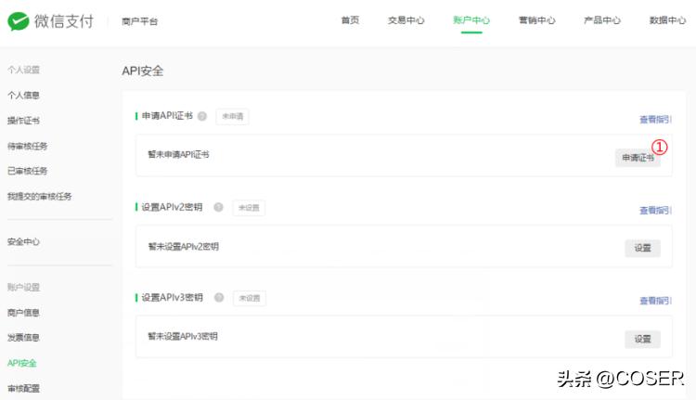Click help icon beside 设置APIv3密钥
Screen dimensions: 696x400
click(x=219, y=297)
